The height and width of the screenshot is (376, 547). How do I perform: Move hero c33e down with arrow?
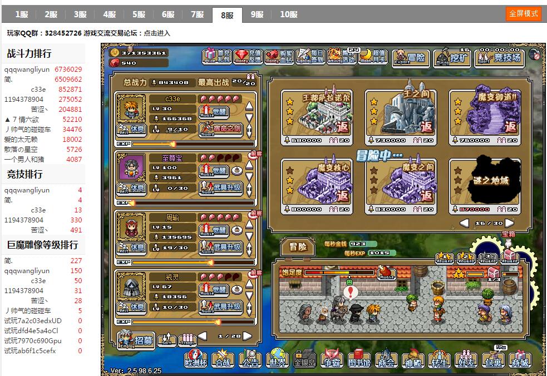[x=249, y=117]
